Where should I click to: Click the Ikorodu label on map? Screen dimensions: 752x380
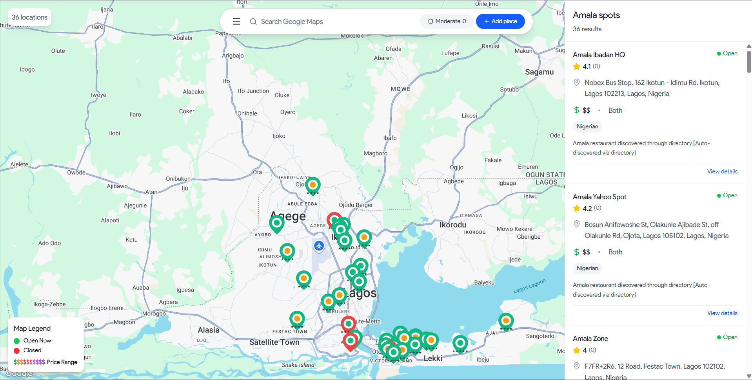(x=453, y=225)
